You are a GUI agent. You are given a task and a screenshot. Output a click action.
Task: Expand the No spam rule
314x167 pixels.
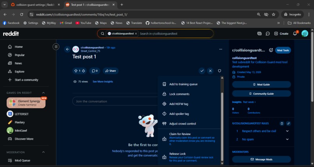287,139
